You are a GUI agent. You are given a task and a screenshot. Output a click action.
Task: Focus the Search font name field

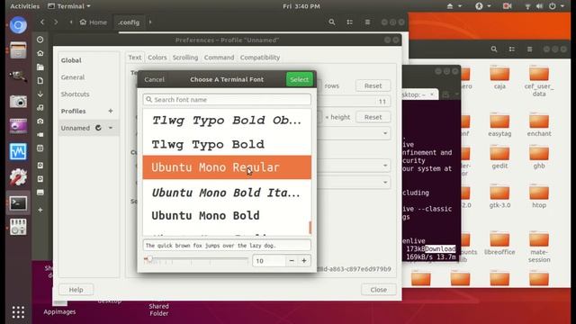point(227,100)
